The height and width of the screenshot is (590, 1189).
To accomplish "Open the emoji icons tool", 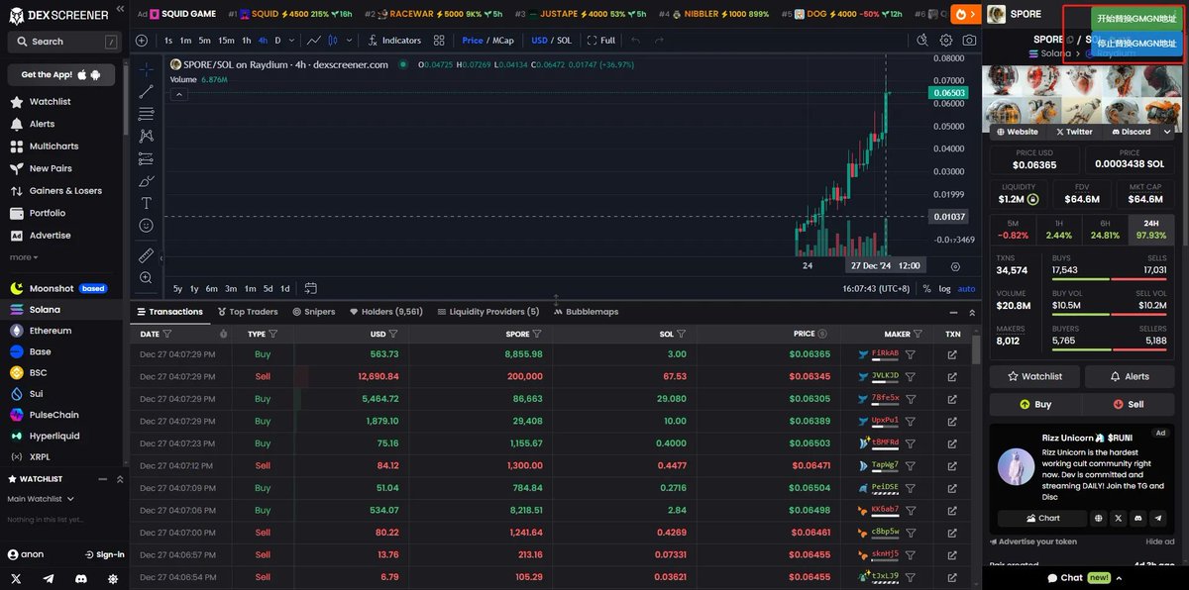I will click(146, 226).
